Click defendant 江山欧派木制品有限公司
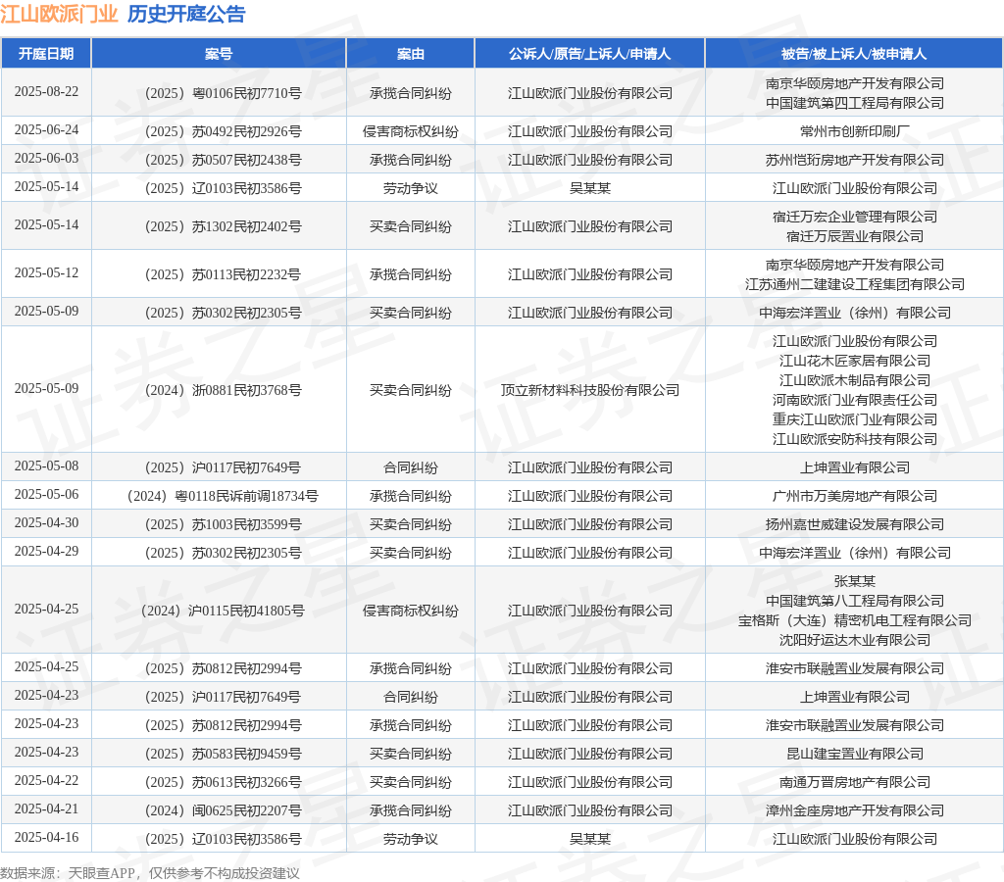The height and width of the screenshot is (882, 1004). tap(855, 381)
